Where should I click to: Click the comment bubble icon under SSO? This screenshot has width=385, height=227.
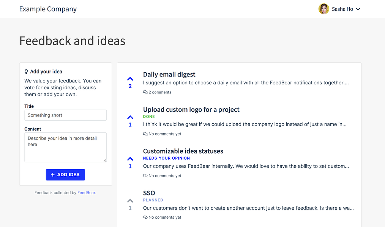[145, 217]
